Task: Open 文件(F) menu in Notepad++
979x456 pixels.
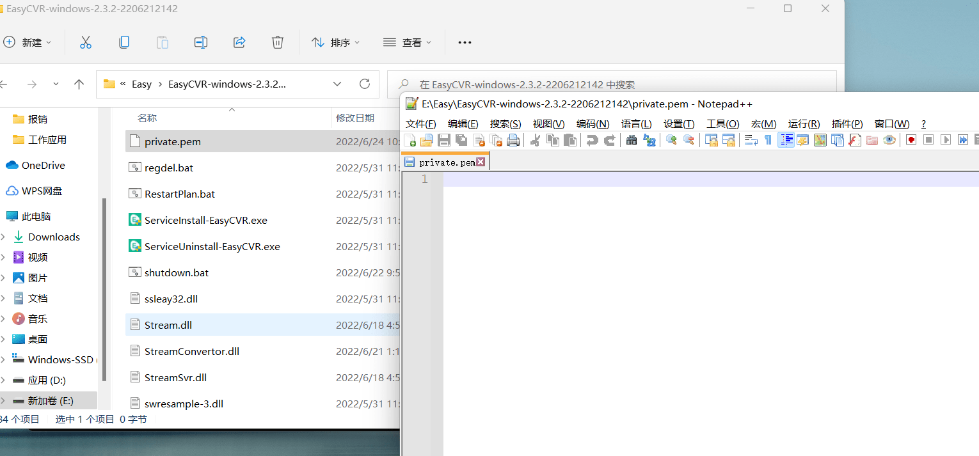Action: pos(421,124)
